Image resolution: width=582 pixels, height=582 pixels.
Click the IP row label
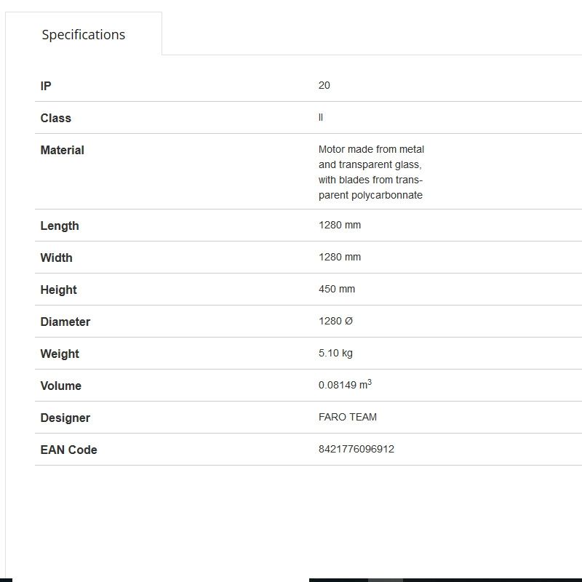[46, 86]
